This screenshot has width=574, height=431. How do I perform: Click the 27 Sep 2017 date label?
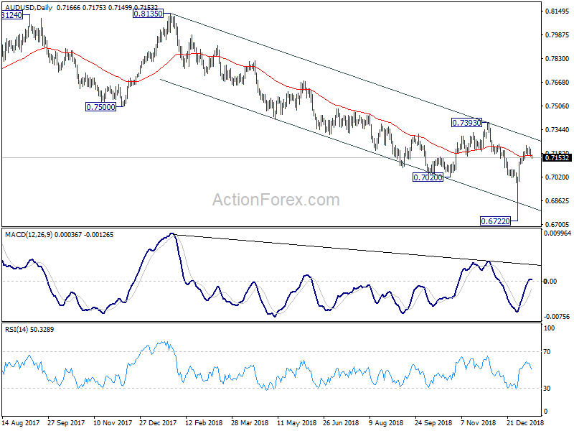[66, 422]
